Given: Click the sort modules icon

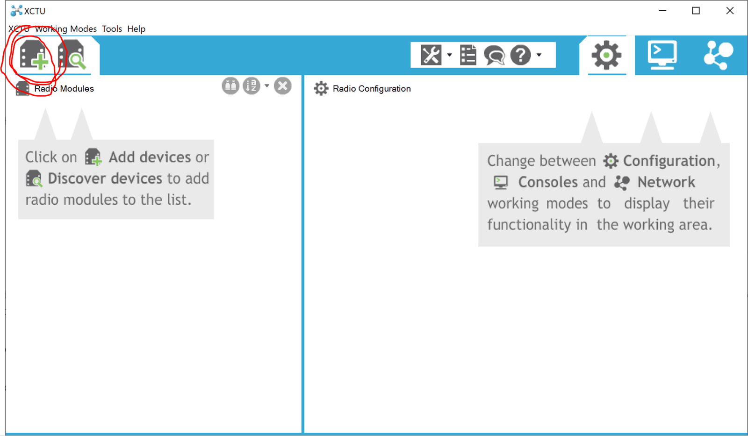Looking at the screenshot, I should [x=252, y=86].
